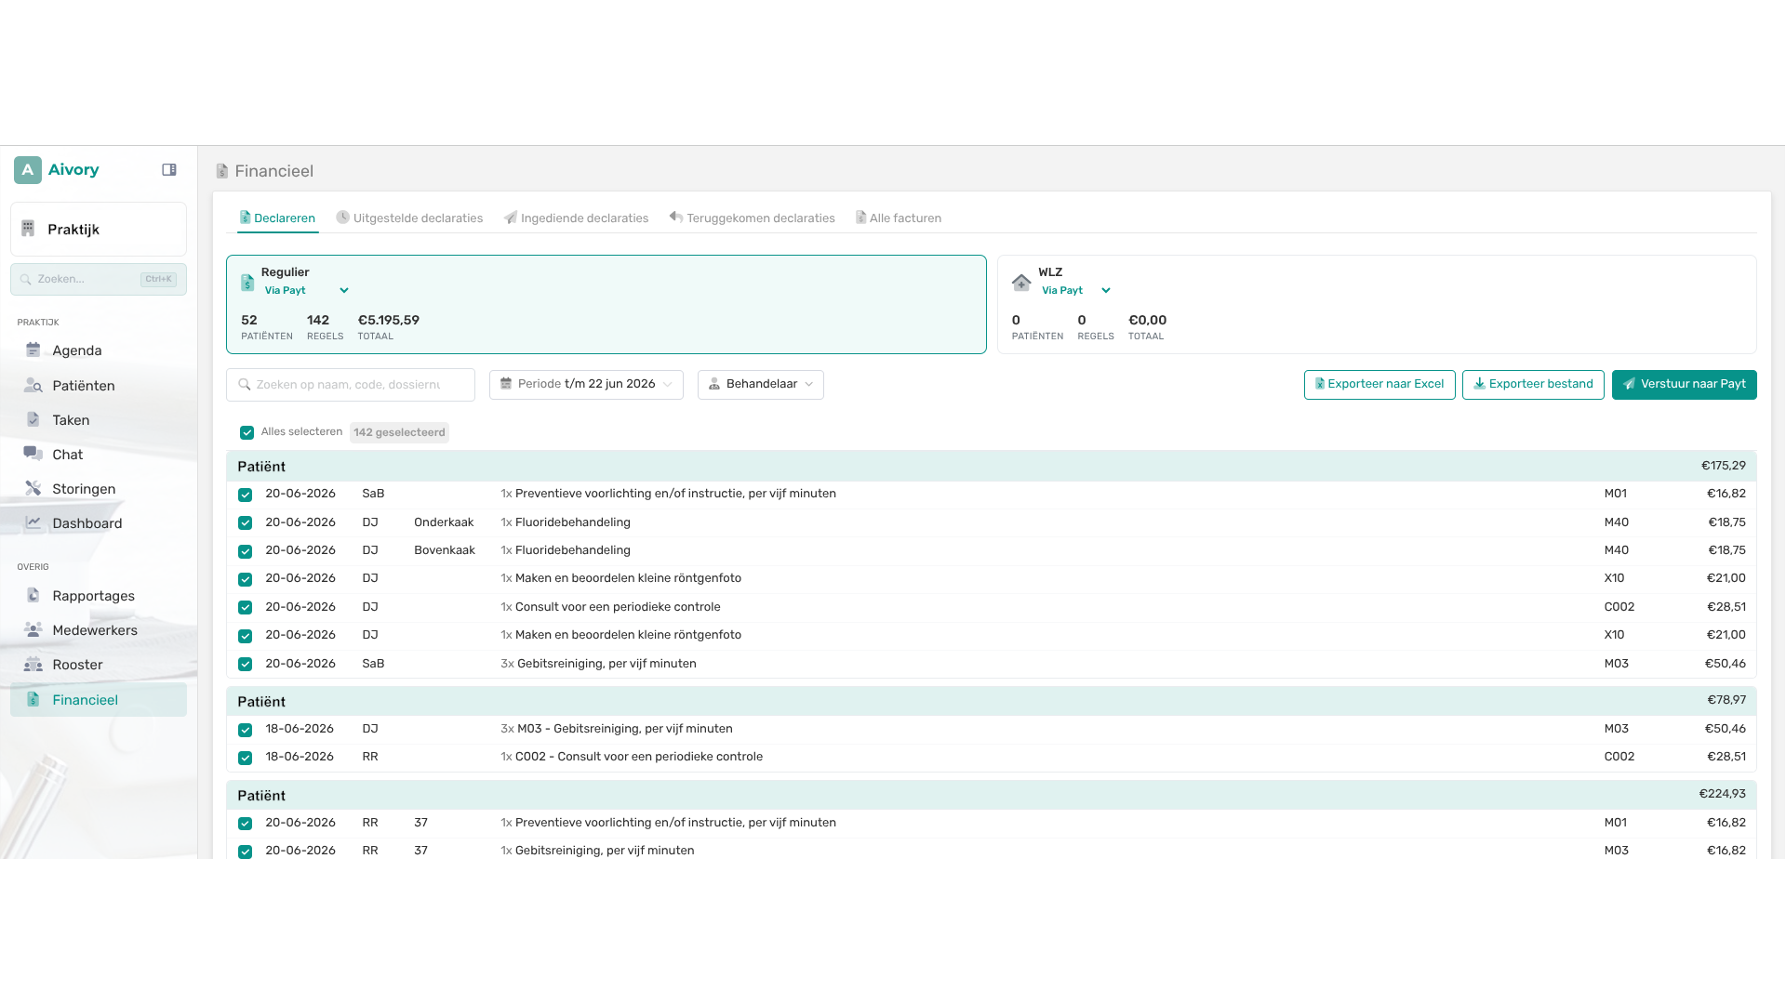The image size is (1786, 1004).
Task: Click the person icon in Behandelaar filter
Action: click(714, 384)
